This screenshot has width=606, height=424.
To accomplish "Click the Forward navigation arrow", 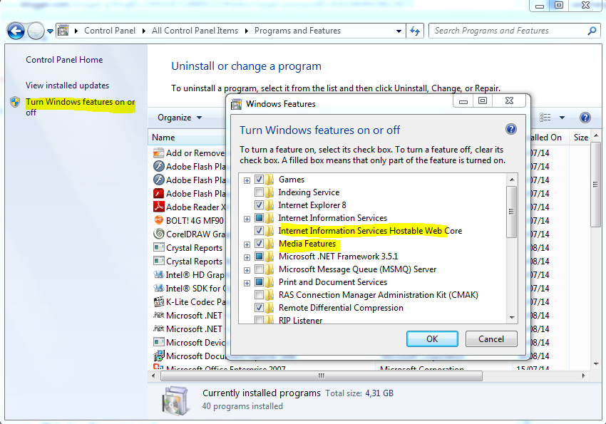I will [36, 31].
